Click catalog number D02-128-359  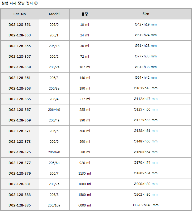(20, 67)
